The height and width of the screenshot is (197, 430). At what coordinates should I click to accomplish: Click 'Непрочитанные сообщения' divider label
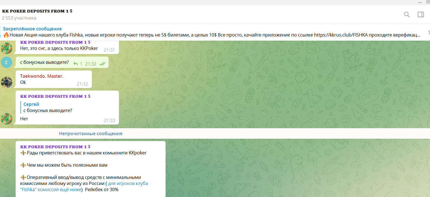[x=90, y=133]
